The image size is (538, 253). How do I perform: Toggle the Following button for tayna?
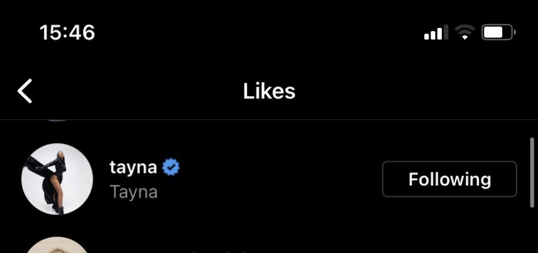[x=450, y=179]
